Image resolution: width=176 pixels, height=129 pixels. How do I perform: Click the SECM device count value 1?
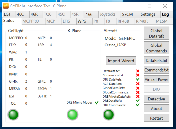(51, 89)
